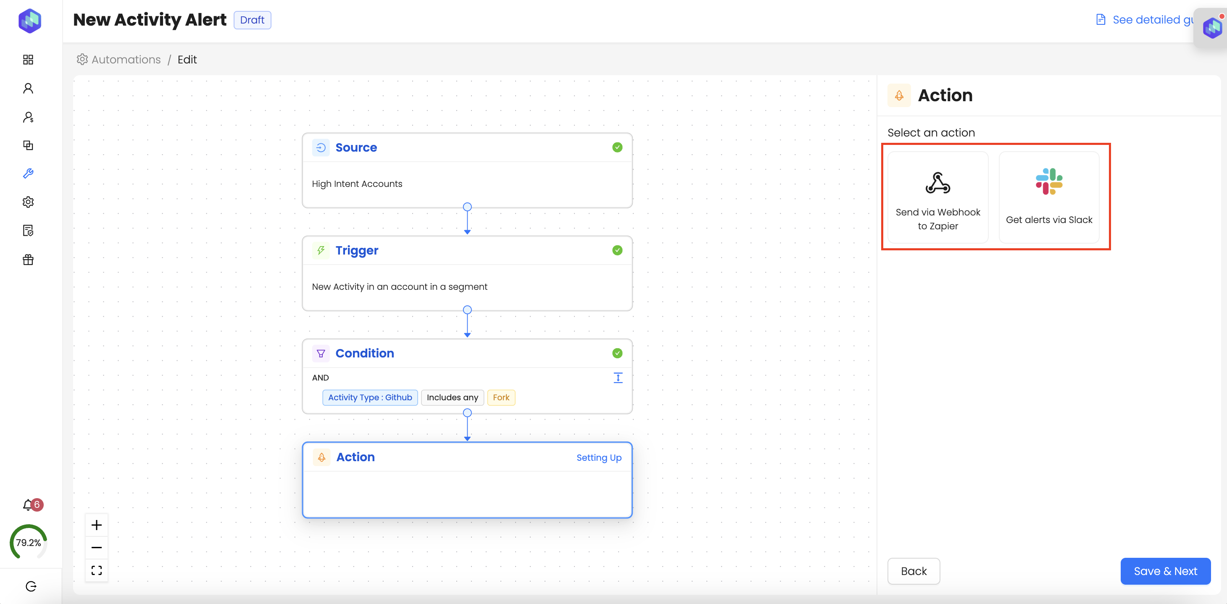Open the Source node card

(x=467, y=171)
